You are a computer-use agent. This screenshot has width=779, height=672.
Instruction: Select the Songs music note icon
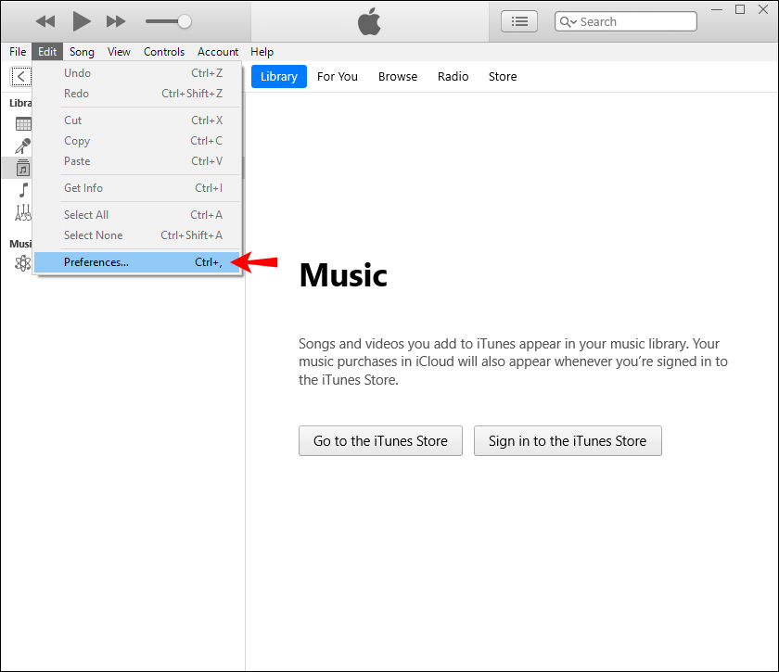pos(23,190)
